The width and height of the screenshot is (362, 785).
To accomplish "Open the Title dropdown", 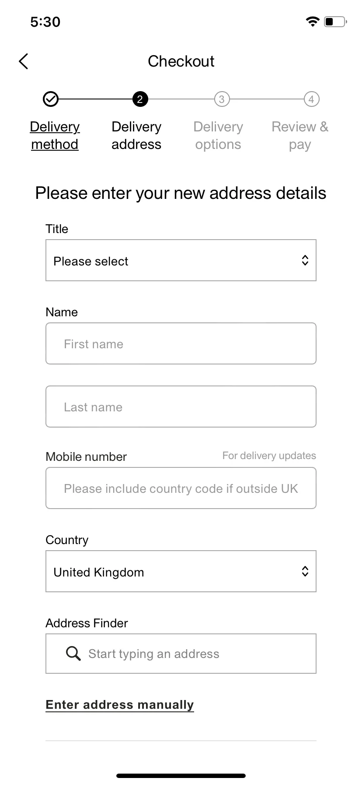I will tap(181, 260).
